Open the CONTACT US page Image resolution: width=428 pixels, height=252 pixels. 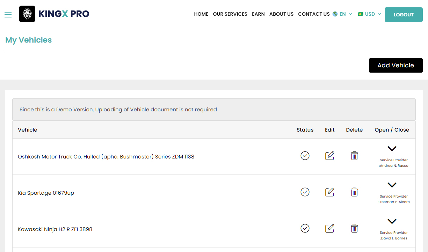point(314,14)
